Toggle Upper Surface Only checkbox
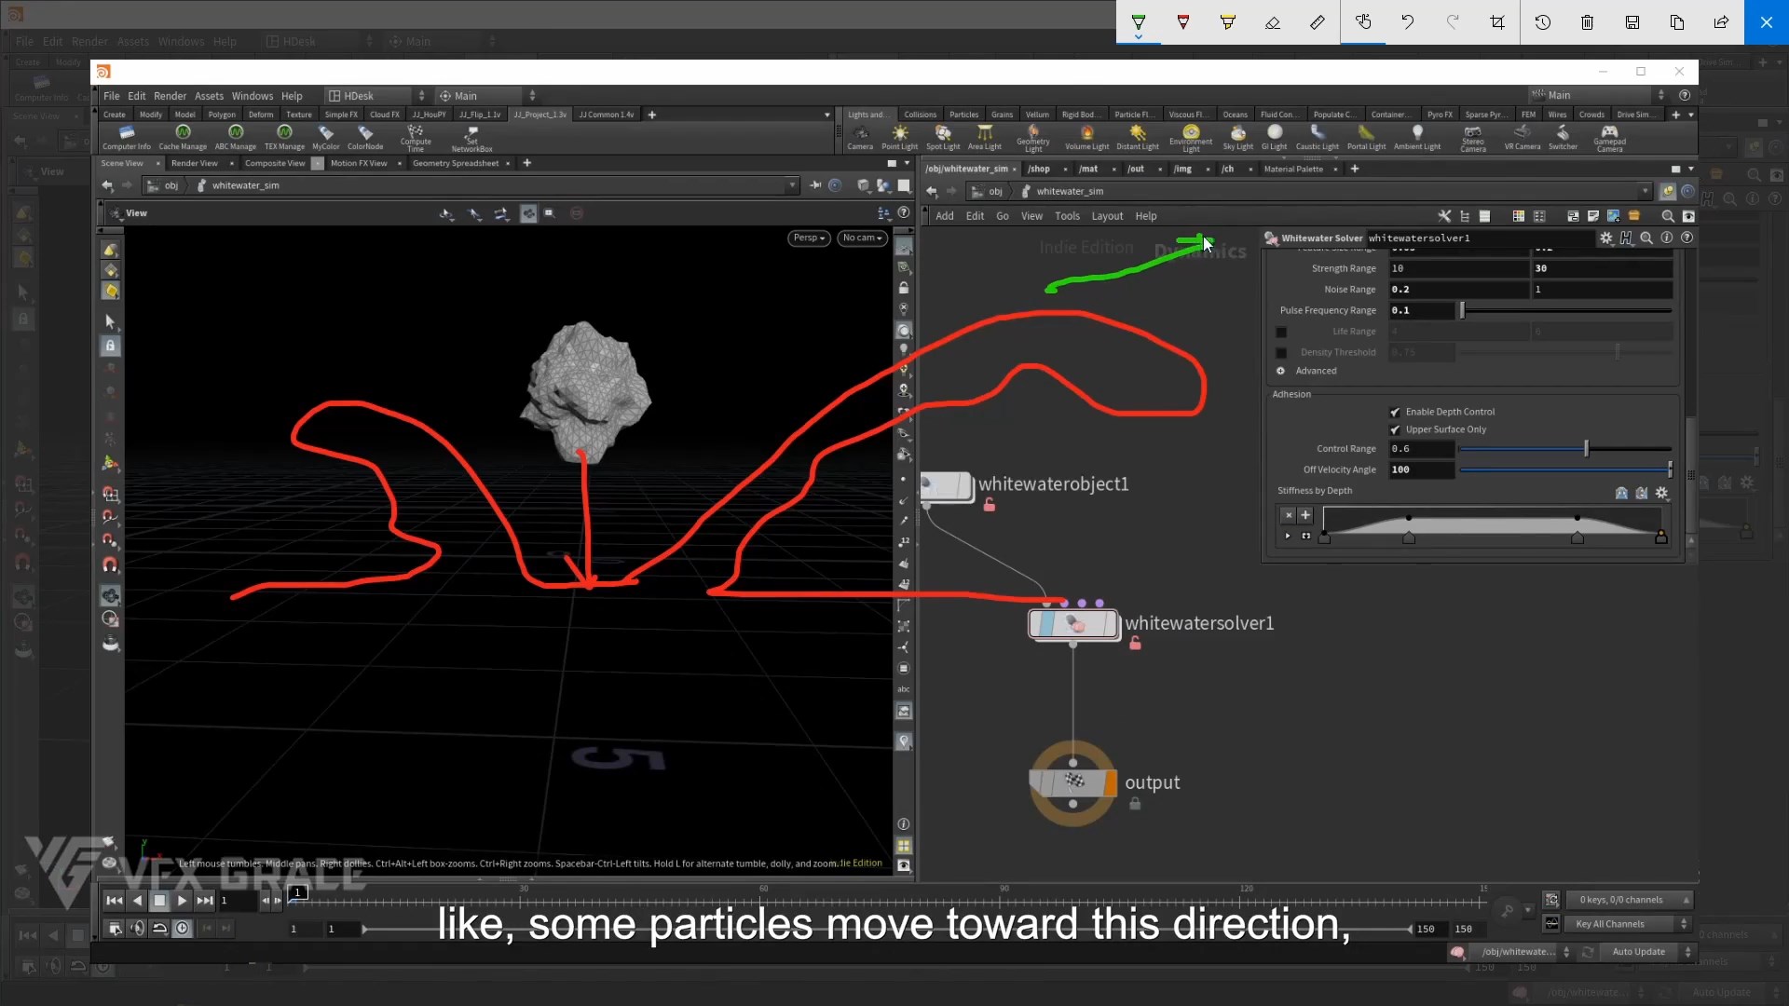1789x1006 pixels. pos(1395,429)
